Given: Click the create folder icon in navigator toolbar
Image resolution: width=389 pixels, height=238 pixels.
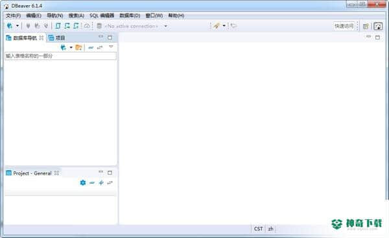Looking at the screenshot, I should [78, 47].
